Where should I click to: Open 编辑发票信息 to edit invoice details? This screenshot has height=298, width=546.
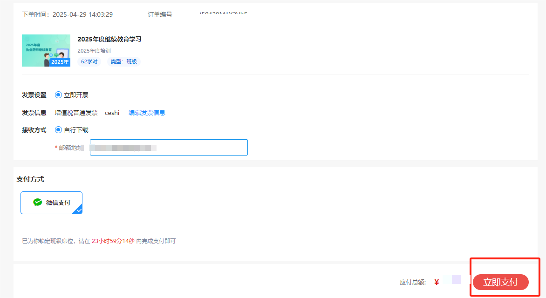147,112
